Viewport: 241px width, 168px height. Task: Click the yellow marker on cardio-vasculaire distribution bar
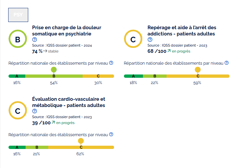[x=81, y=141]
